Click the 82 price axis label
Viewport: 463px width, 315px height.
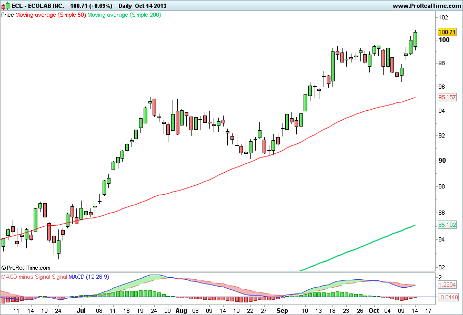coord(442,268)
